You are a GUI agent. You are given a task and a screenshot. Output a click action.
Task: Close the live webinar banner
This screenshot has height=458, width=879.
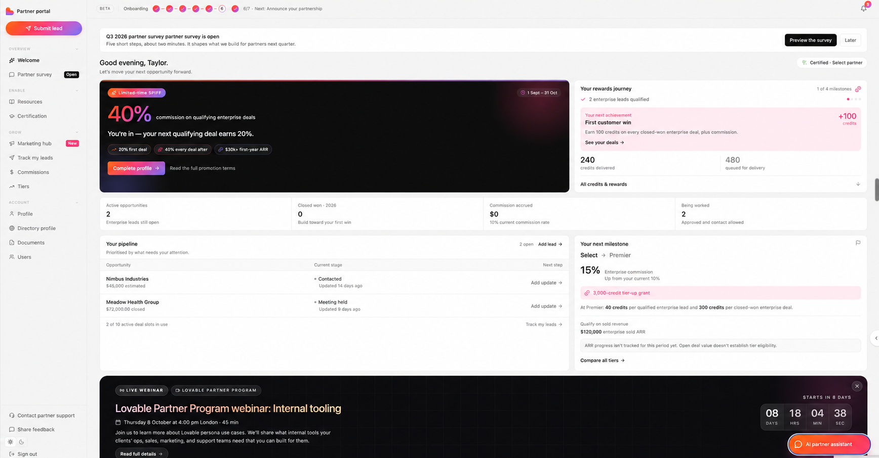click(x=857, y=386)
